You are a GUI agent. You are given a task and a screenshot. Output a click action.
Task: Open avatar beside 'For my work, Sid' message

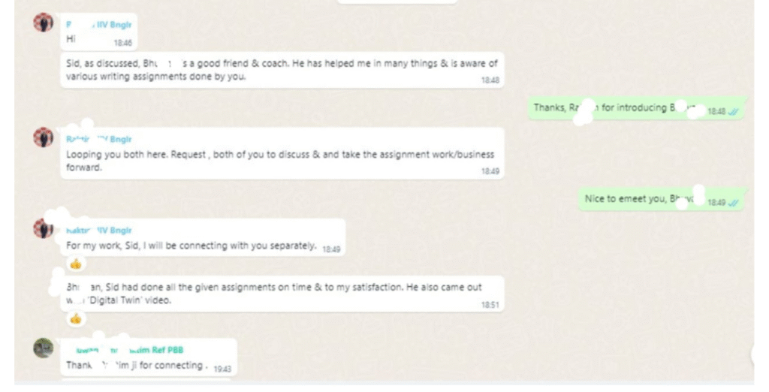click(43, 228)
